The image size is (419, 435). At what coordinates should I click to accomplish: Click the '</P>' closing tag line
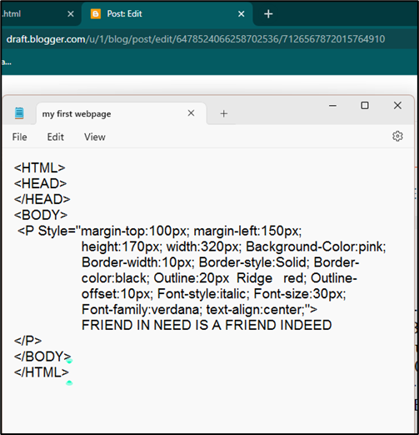coord(27,341)
